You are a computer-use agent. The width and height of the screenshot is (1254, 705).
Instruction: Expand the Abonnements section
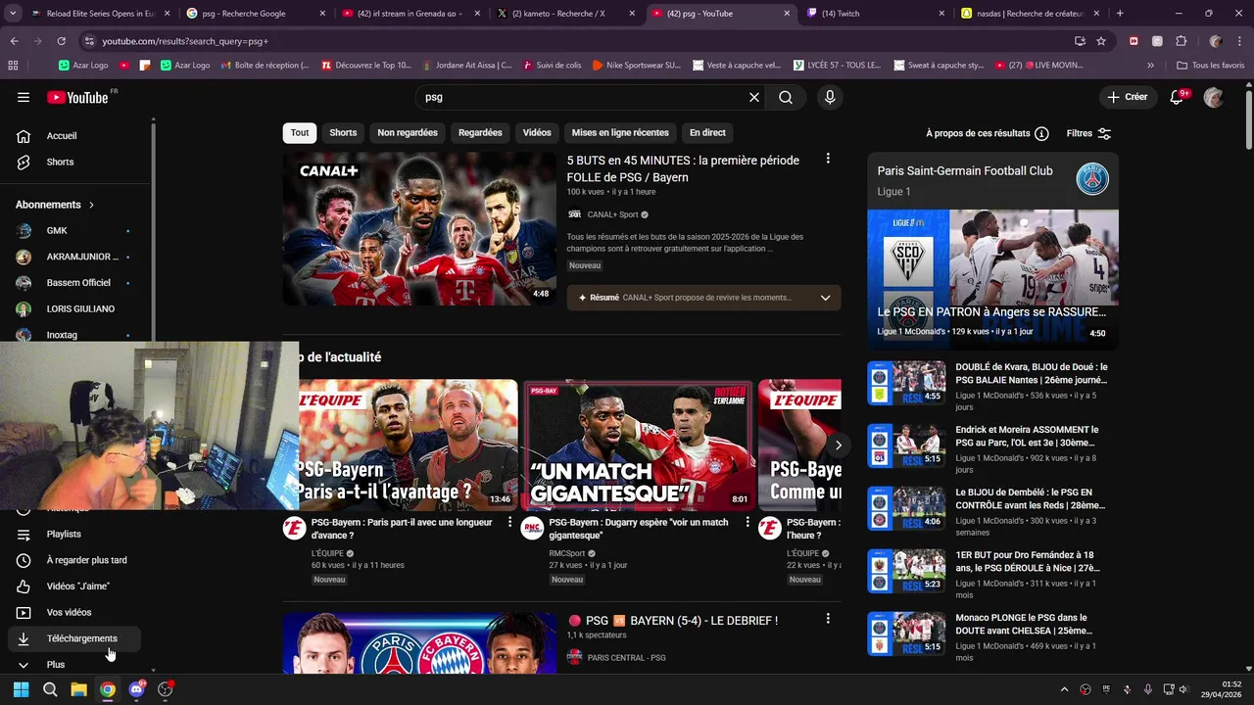(55, 205)
